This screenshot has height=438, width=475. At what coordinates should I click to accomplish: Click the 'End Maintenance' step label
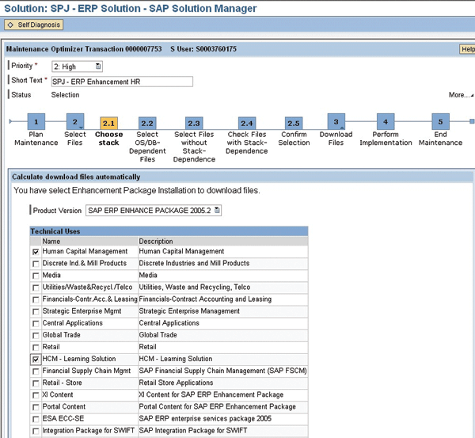click(440, 139)
